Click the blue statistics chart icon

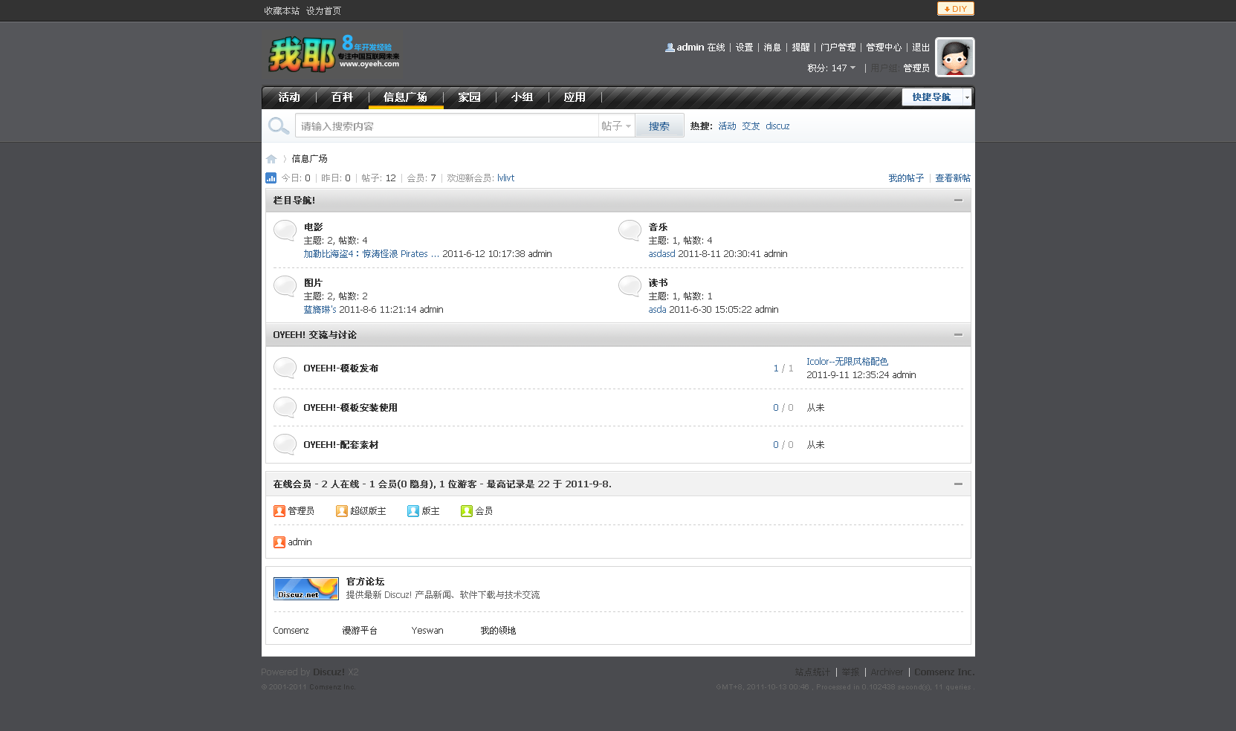(x=271, y=178)
